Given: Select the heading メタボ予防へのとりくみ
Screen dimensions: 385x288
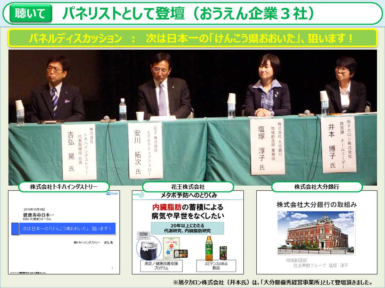Looking at the screenshot, I should (x=189, y=195).
